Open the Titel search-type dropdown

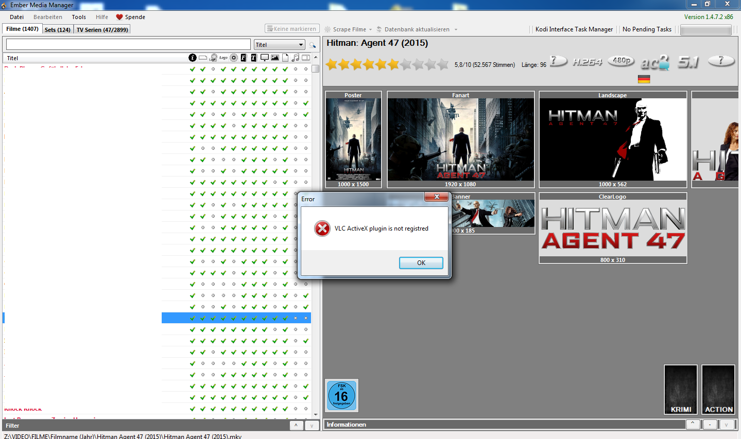click(280, 45)
